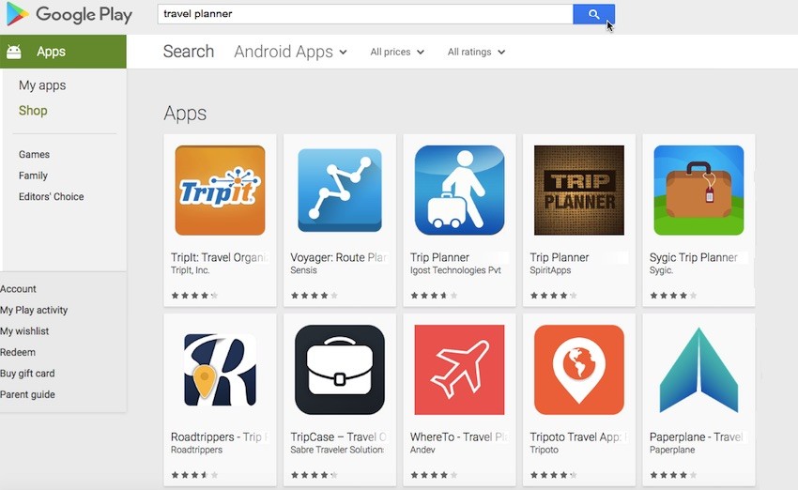Screen dimensions: 798x490
Task: Open the Voyager Route Planner icon
Action: (x=340, y=191)
